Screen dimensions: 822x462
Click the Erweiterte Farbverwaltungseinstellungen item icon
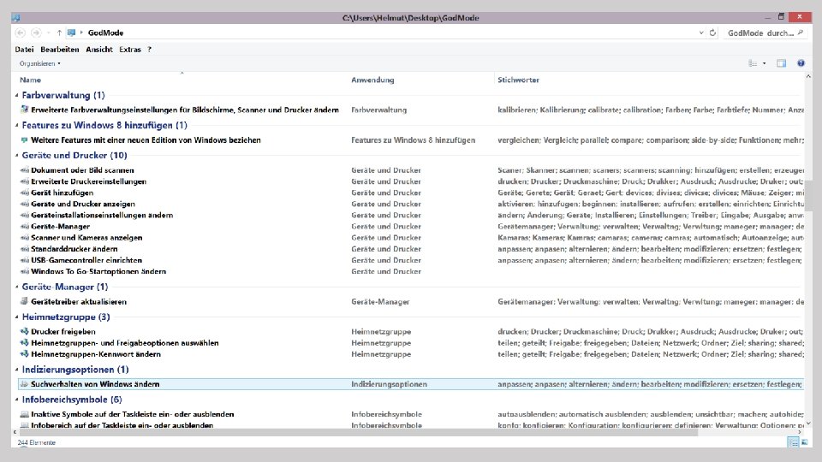(24, 110)
